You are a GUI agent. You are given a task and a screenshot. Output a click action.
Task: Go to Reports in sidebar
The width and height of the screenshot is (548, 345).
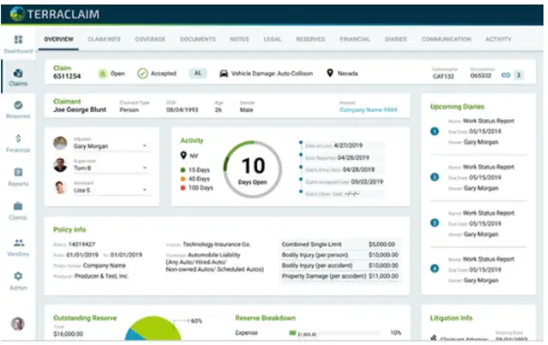pyautogui.click(x=18, y=172)
